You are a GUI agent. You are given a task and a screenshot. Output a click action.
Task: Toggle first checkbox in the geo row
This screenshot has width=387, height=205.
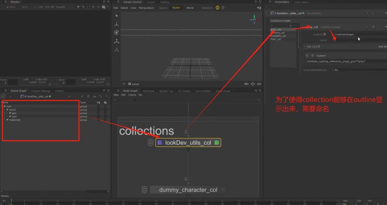coord(99,113)
